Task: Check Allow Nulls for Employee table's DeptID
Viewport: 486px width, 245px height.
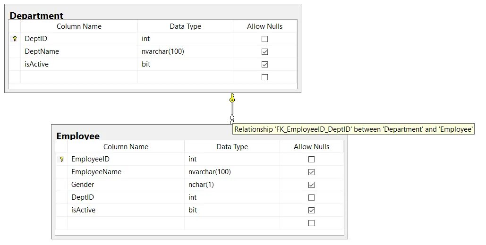Action: pos(311,197)
